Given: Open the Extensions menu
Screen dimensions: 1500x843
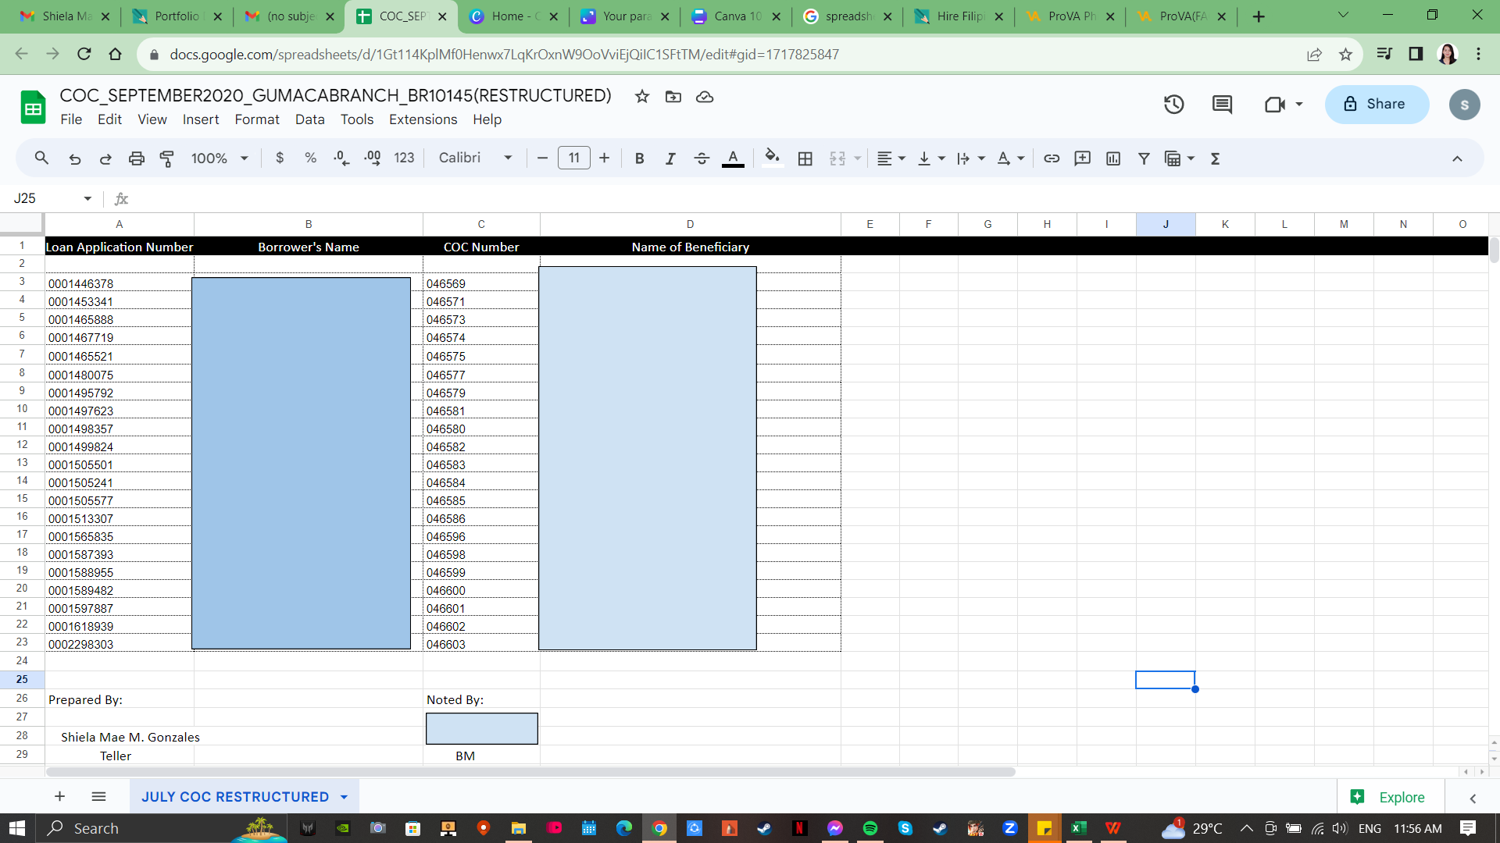Looking at the screenshot, I should click(423, 119).
